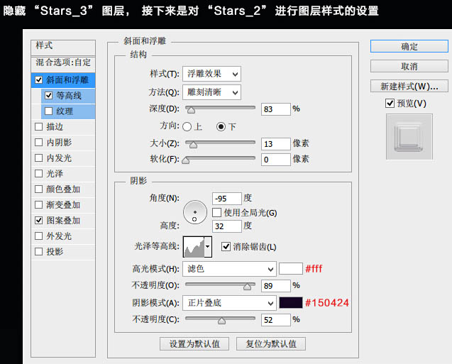Open the 阴影模式(A) 正片叠底 dropdown
Viewport: 452px width, 364px height.
229,303
